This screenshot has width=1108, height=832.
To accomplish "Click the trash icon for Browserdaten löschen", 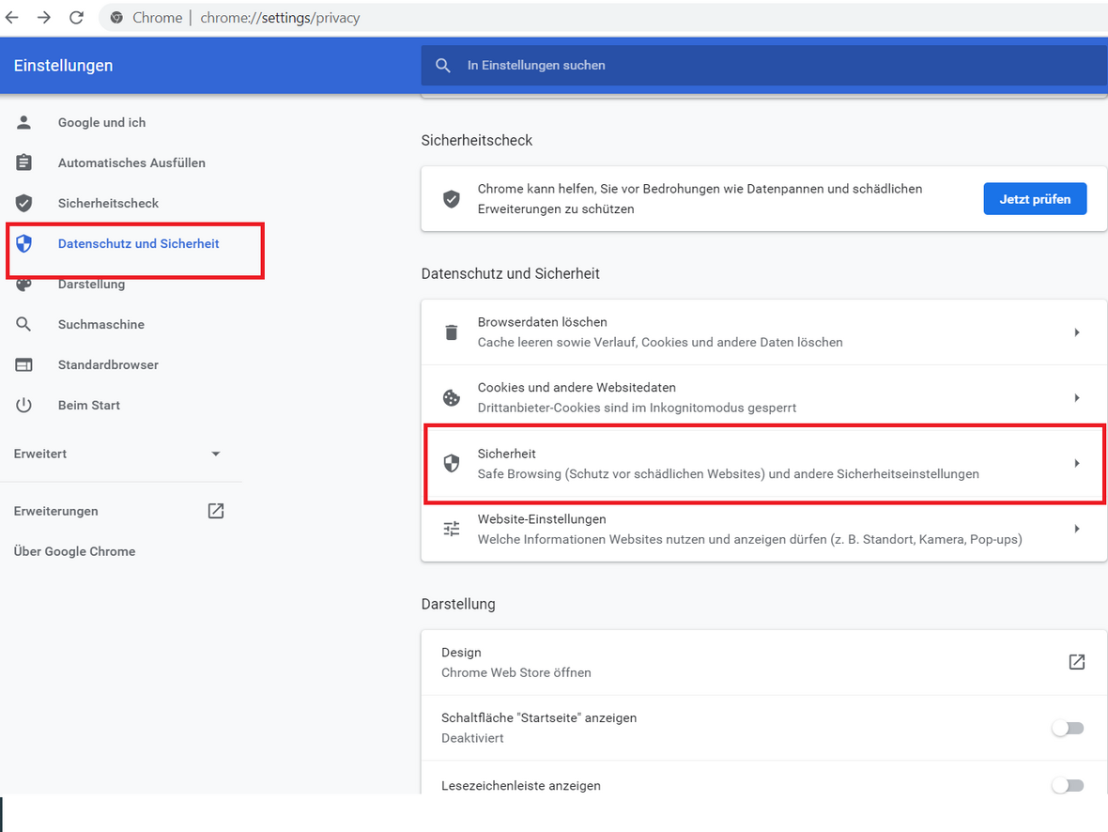I will click(452, 332).
